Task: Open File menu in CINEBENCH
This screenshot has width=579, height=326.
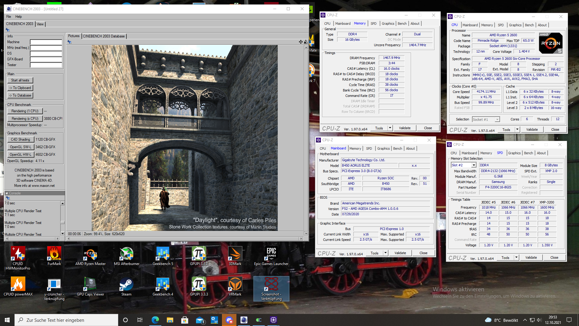Action: point(9,17)
